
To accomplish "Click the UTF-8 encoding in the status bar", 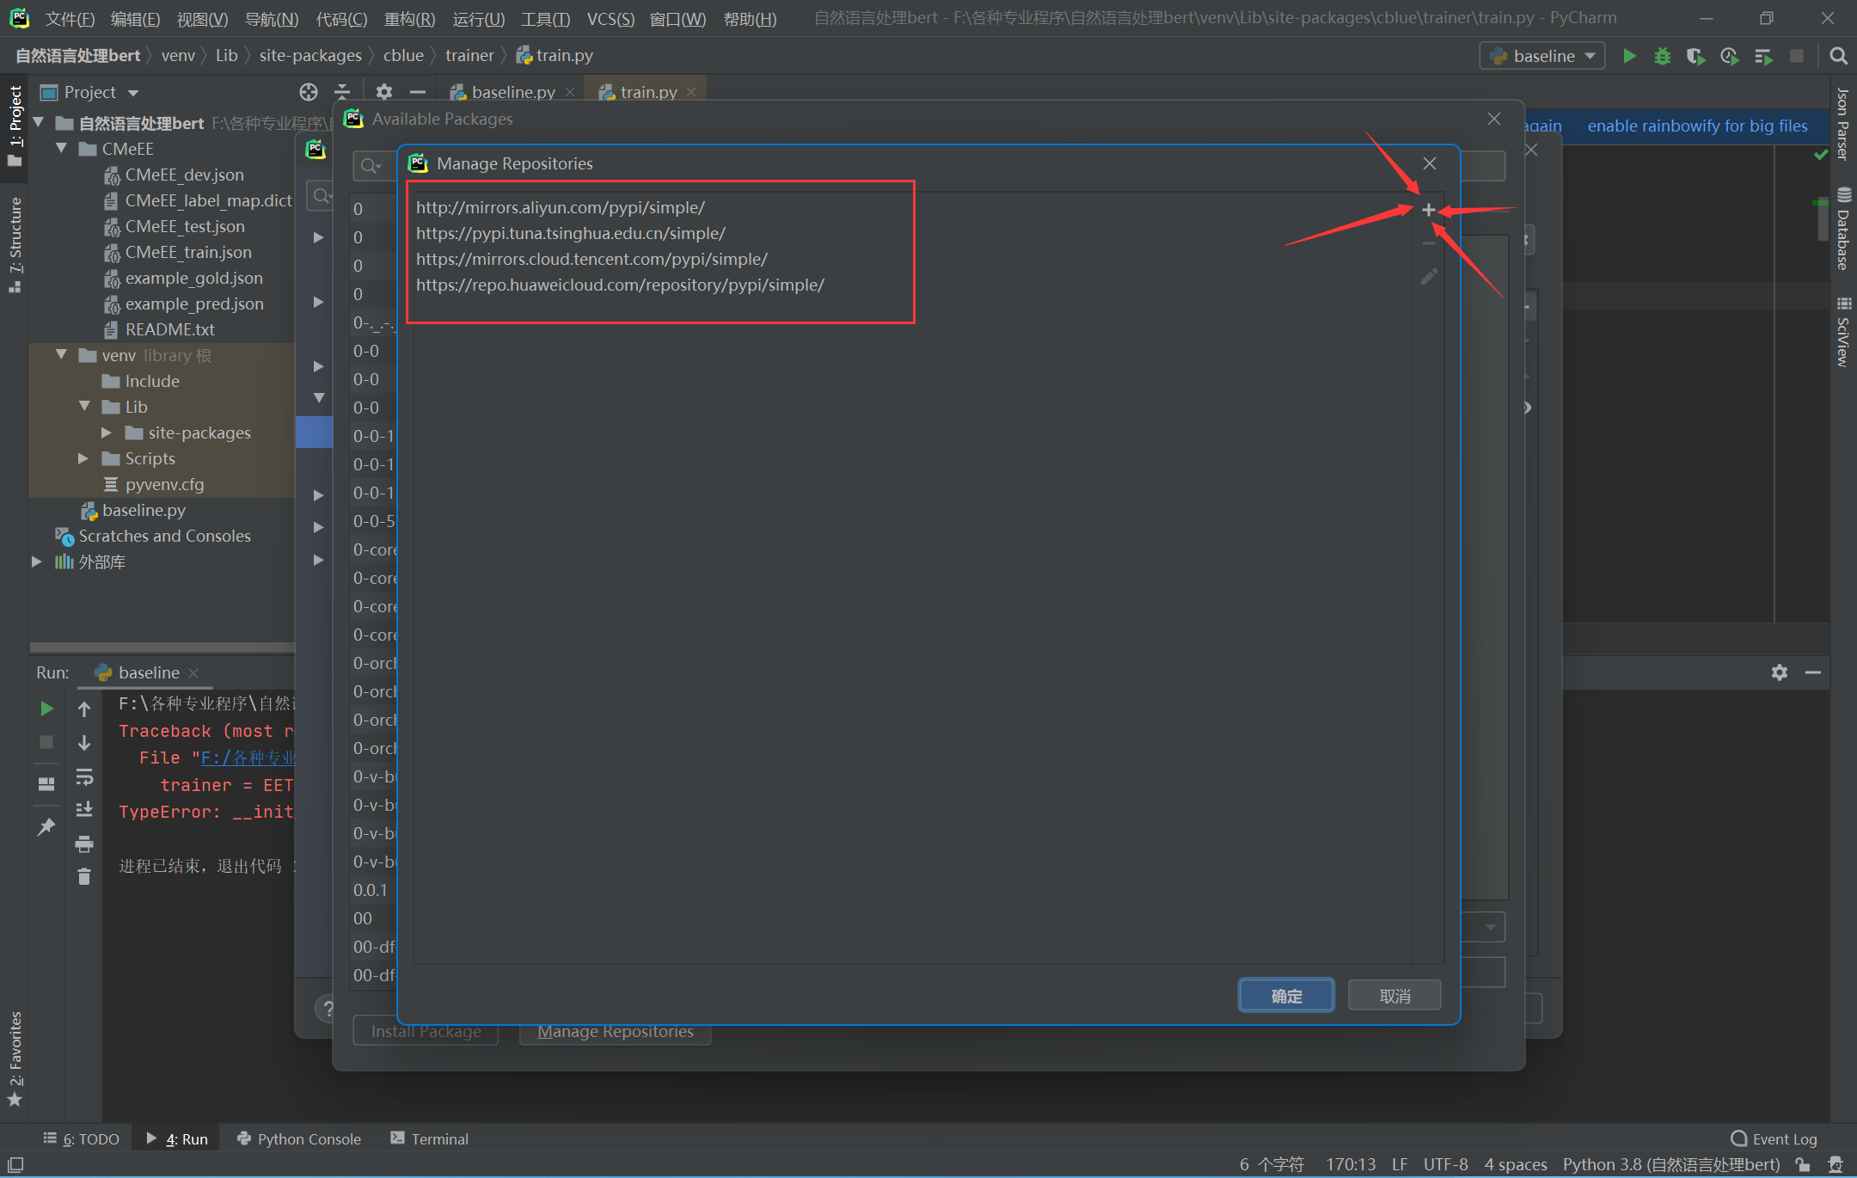I will tap(1445, 1164).
